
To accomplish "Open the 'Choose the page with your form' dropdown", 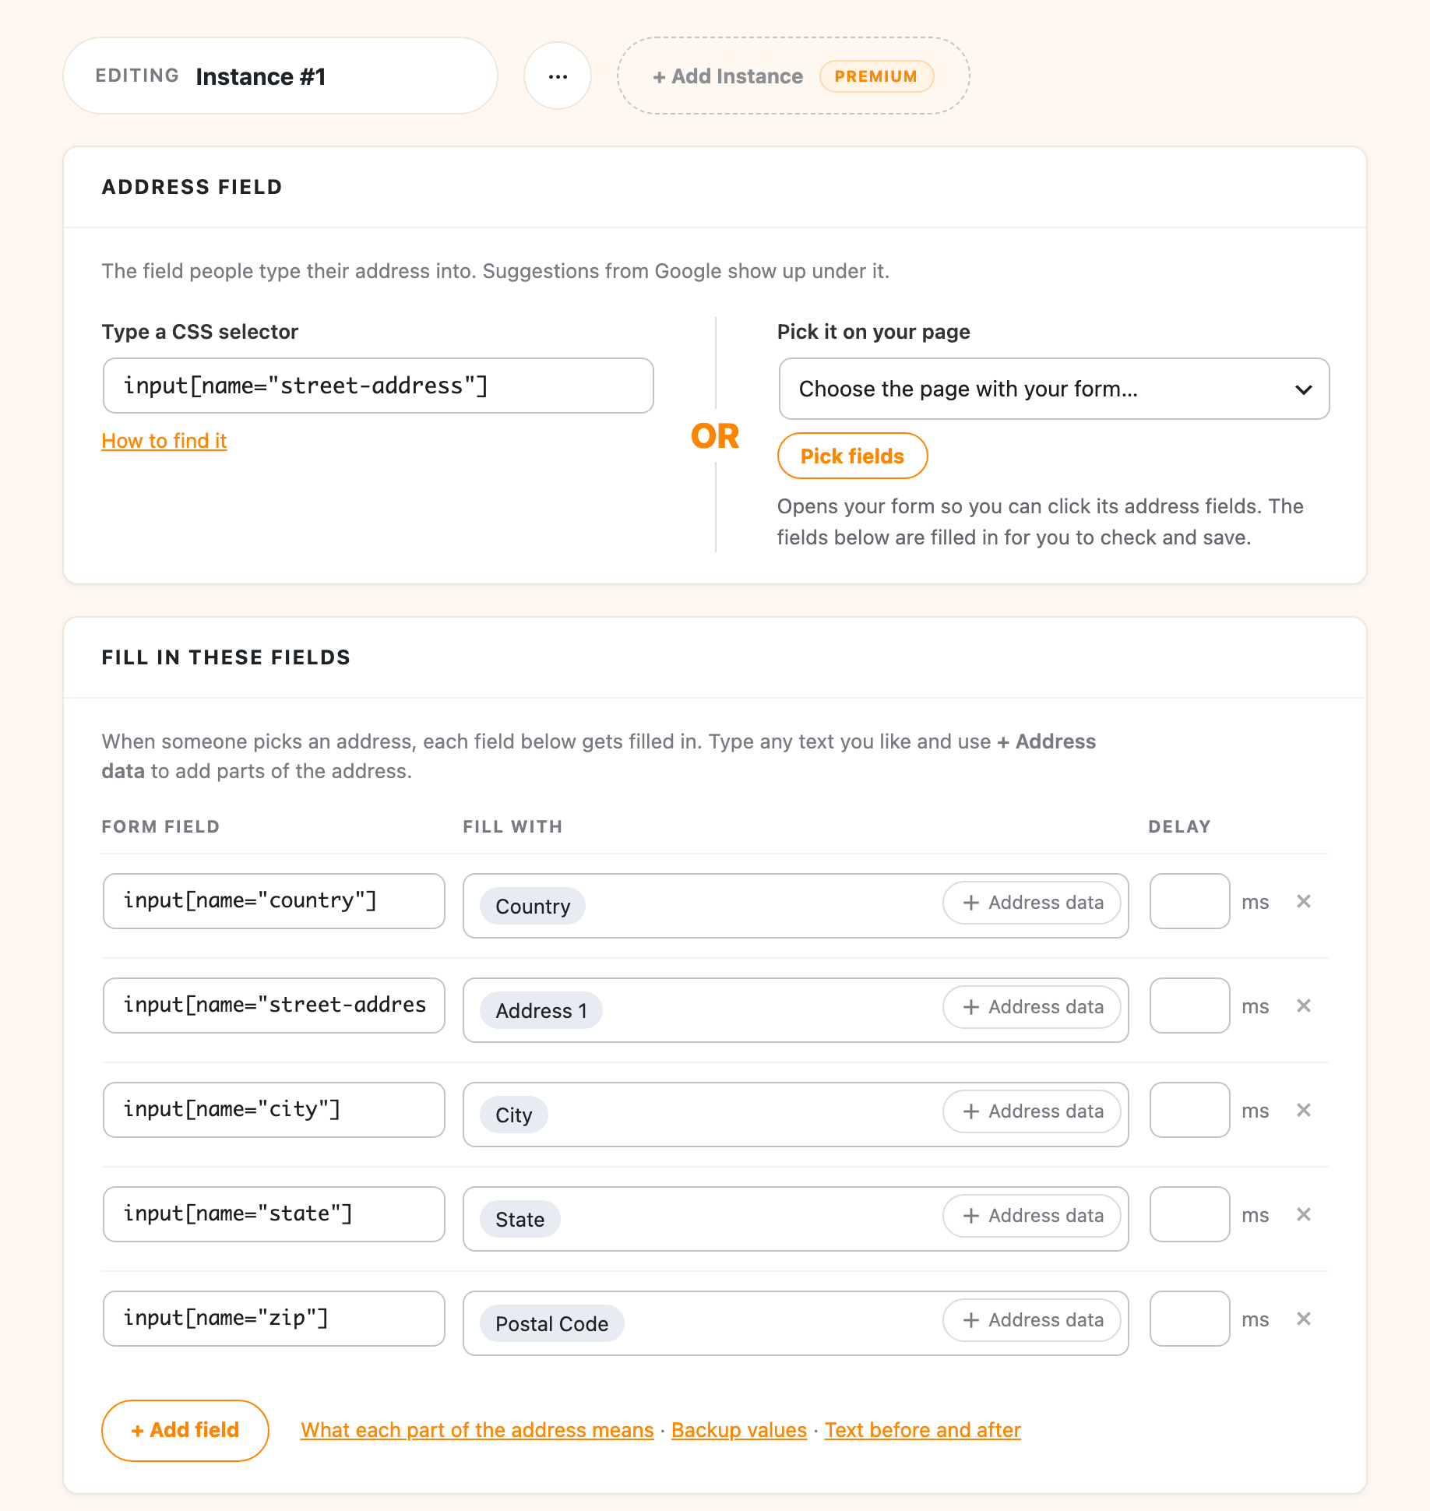I will click(1054, 389).
